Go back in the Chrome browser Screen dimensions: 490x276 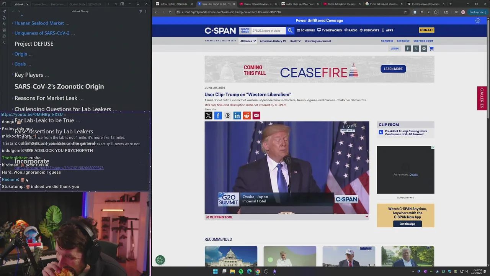(156, 12)
